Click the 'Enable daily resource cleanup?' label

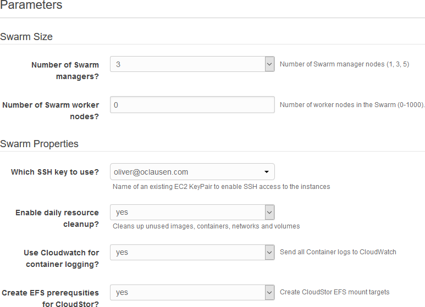[x=57, y=219]
